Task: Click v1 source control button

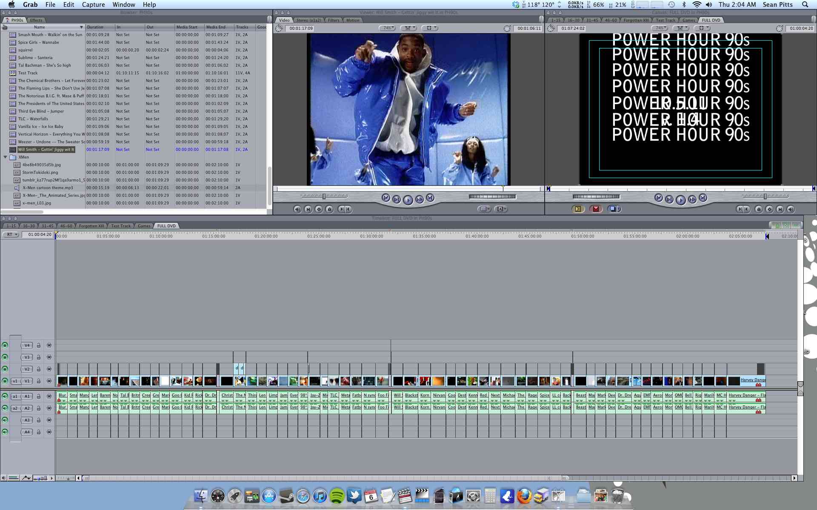Action: coord(15,381)
